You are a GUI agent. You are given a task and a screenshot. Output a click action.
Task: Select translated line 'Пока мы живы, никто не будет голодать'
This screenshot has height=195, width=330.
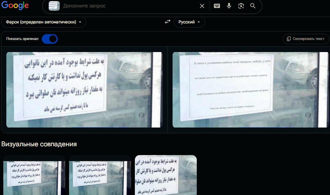232,107
